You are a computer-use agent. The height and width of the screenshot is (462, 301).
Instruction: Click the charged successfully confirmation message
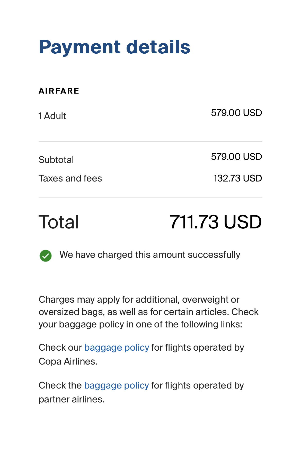pos(150,255)
